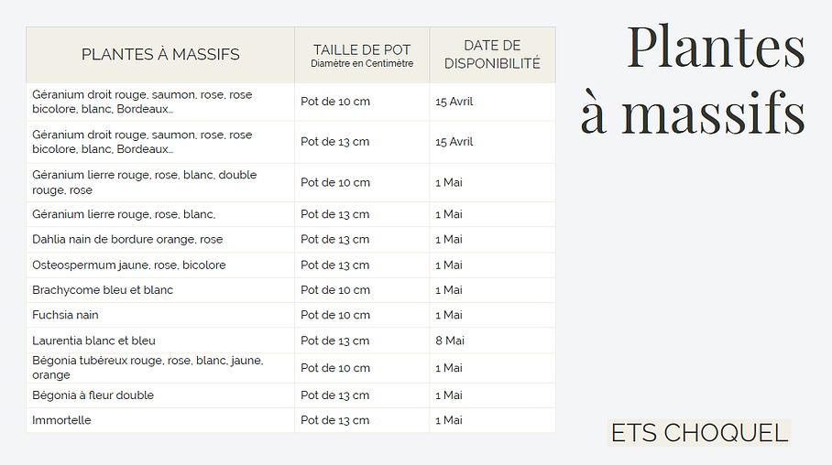Pick the "Brachycome bleu et blanc" plant name
This screenshot has width=832, height=465.
103,290
